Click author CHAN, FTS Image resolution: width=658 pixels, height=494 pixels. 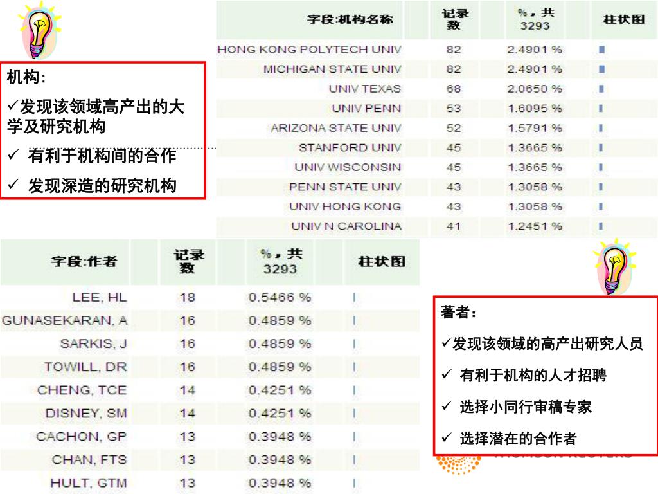coord(89,459)
